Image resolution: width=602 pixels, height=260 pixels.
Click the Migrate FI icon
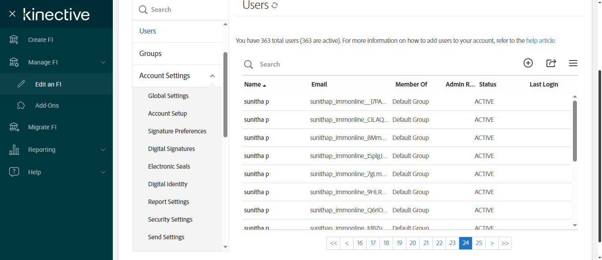(x=14, y=127)
